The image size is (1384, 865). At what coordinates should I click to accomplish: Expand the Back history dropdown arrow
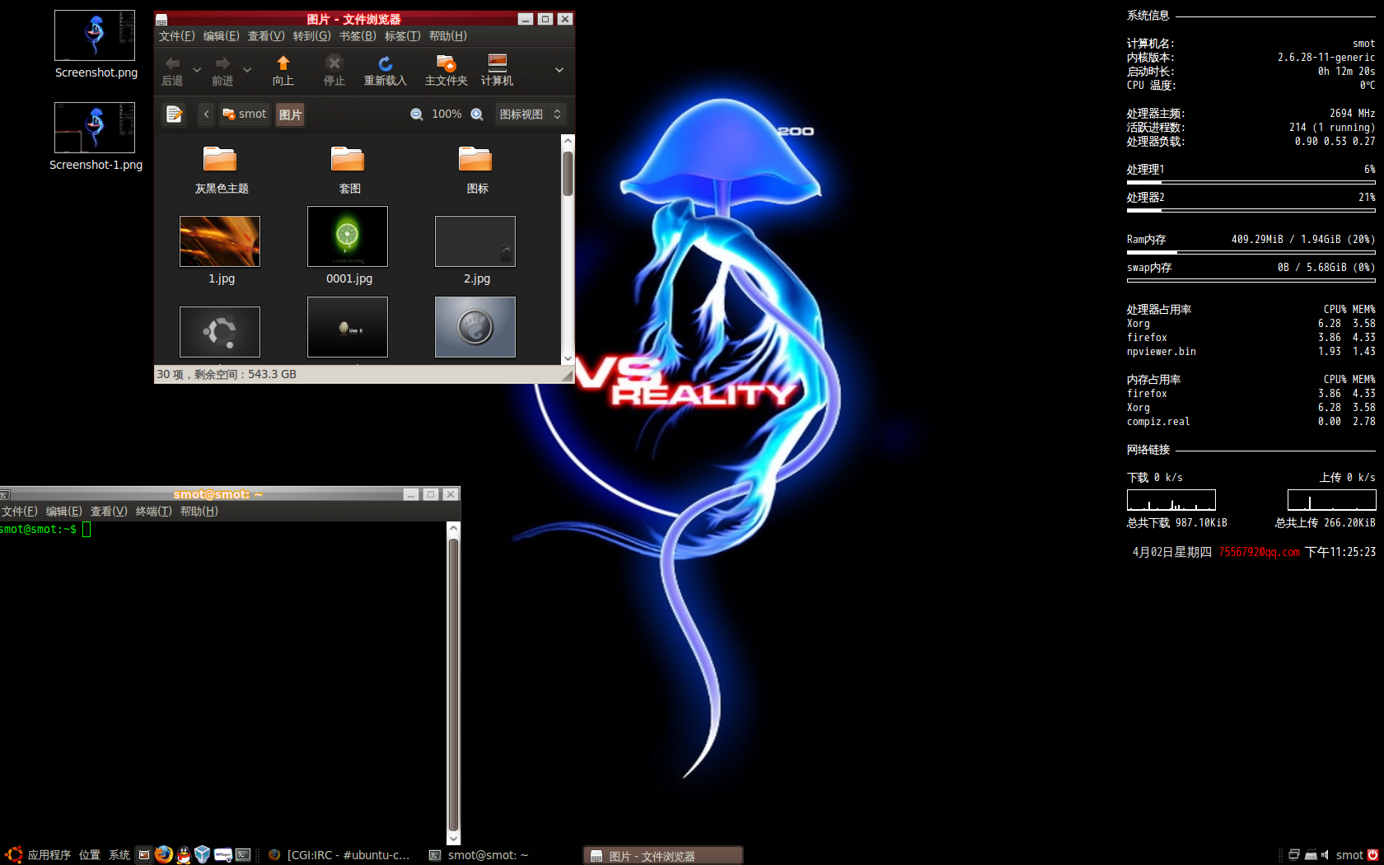click(197, 70)
